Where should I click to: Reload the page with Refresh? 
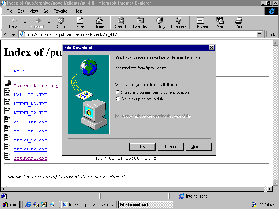coord(80,23)
